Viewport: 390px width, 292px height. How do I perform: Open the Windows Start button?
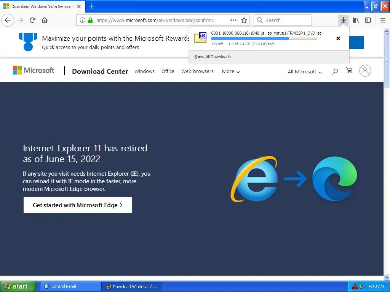[18, 286]
